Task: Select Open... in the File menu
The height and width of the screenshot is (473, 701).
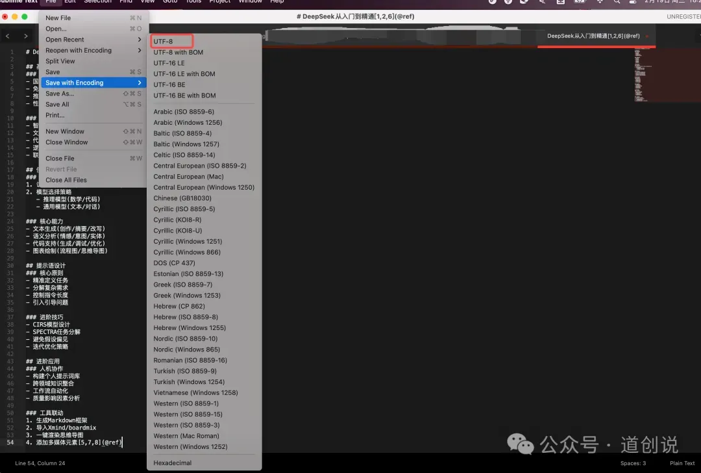Action: tap(93, 29)
